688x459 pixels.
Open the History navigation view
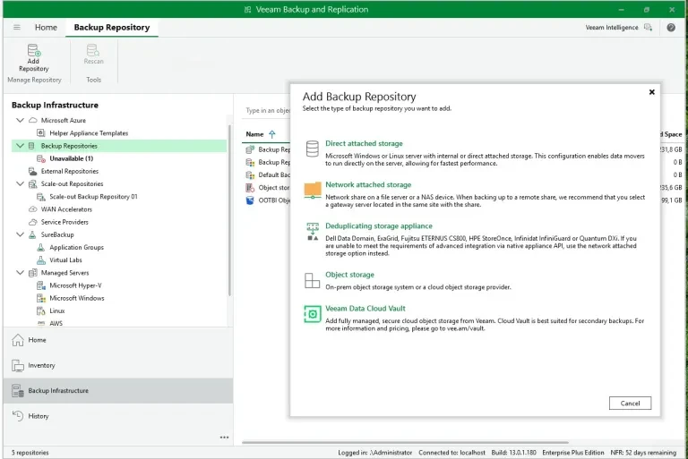click(x=118, y=415)
